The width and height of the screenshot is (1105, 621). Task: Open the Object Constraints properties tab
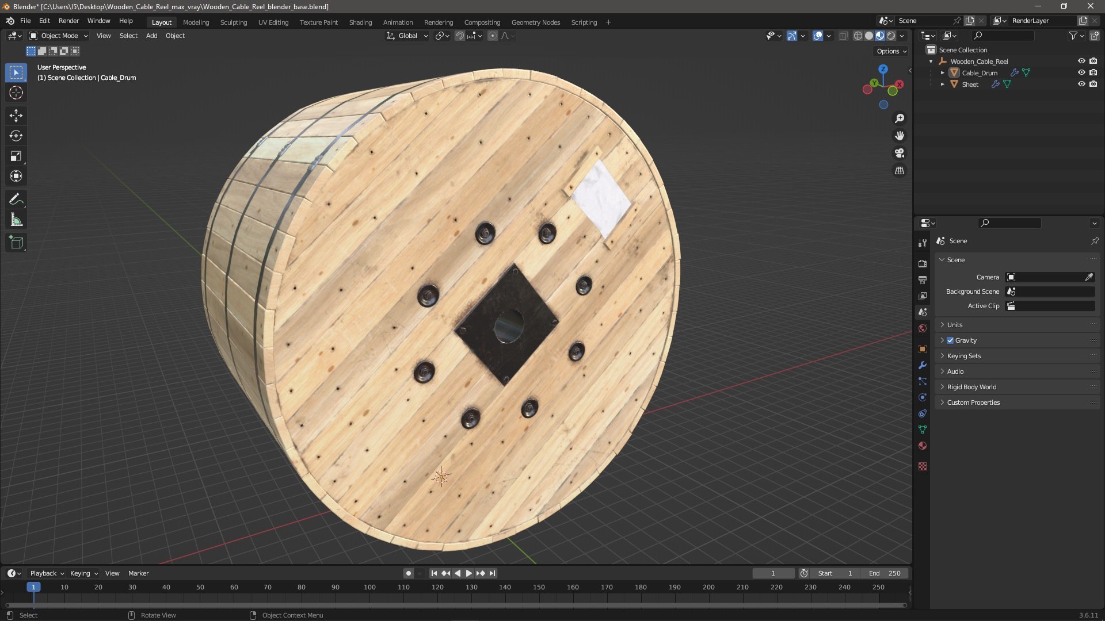pos(923,413)
